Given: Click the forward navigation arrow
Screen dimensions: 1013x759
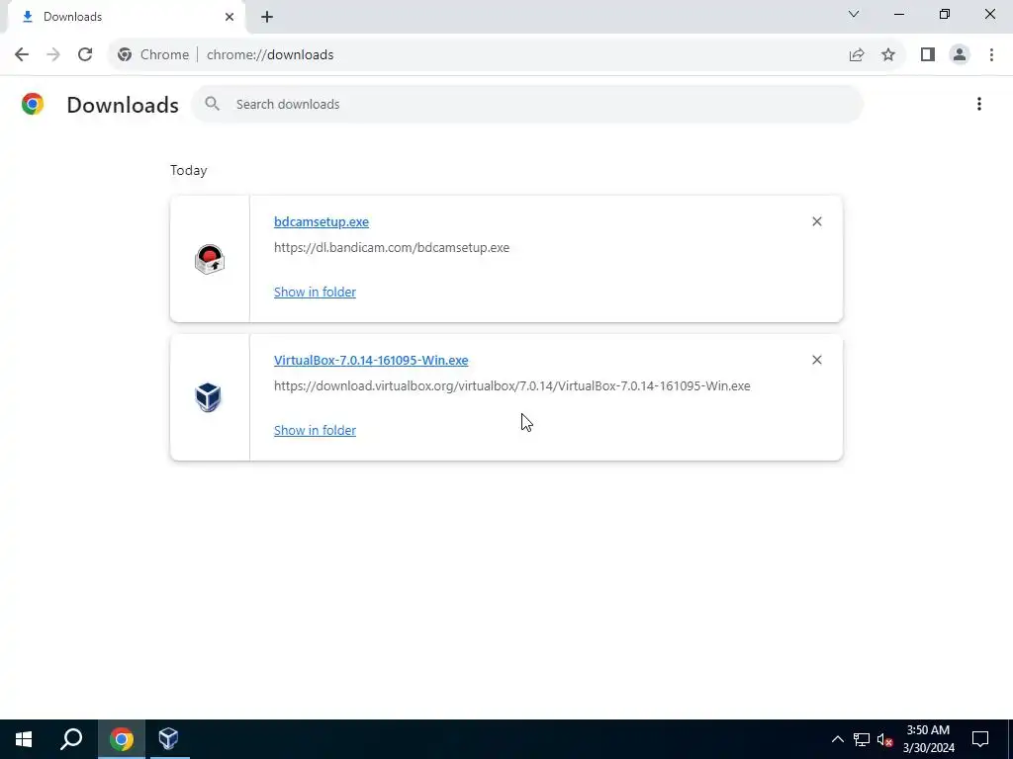Looking at the screenshot, I should pos(53,55).
